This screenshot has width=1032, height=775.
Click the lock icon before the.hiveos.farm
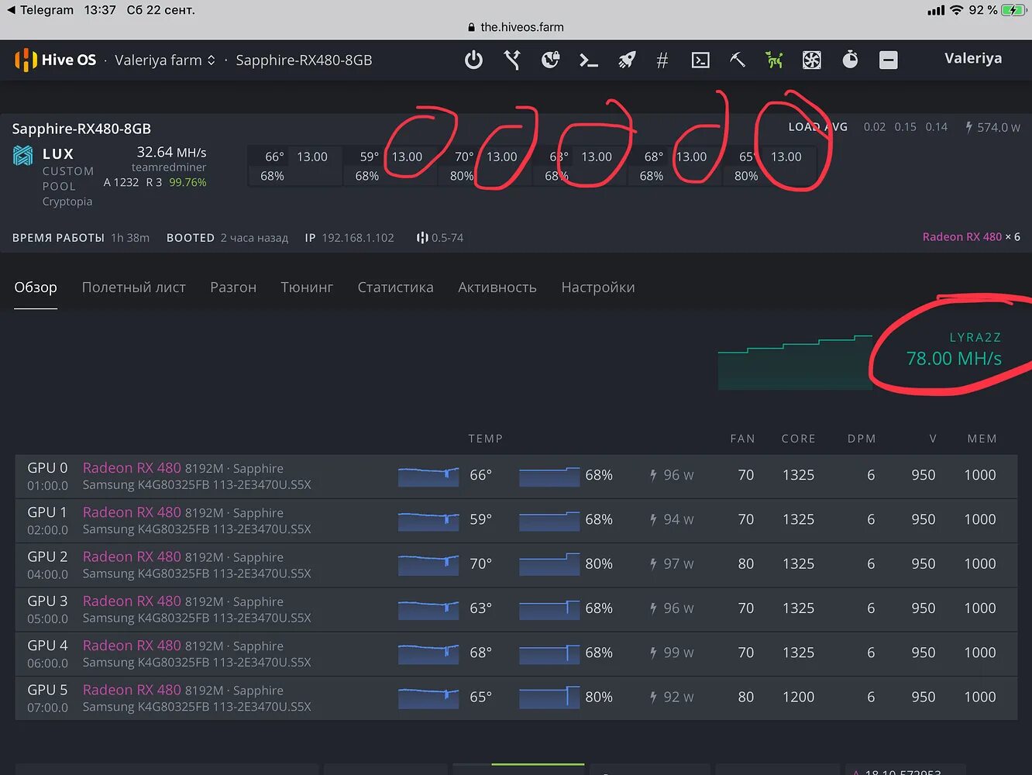[472, 27]
